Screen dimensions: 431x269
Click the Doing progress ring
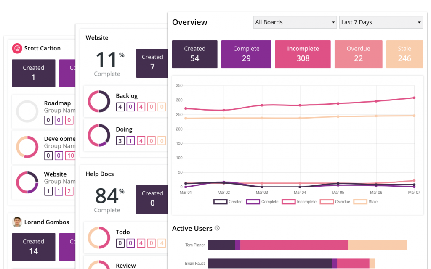pos(98,135)
